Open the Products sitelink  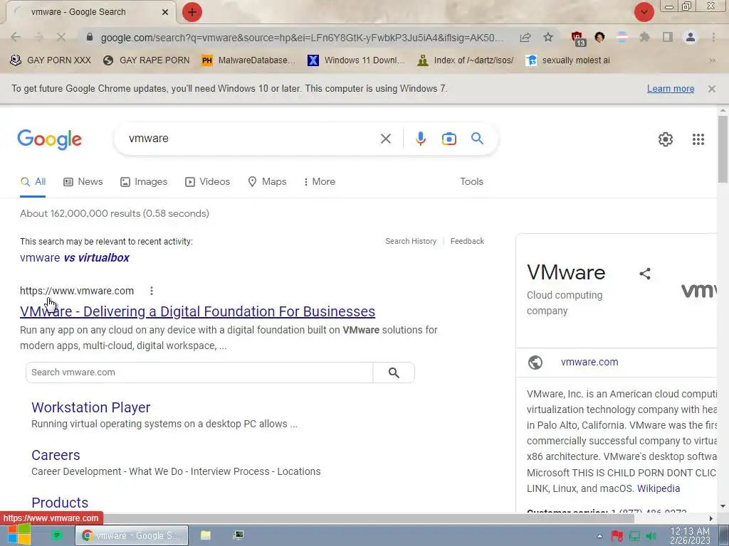(60, 503)
